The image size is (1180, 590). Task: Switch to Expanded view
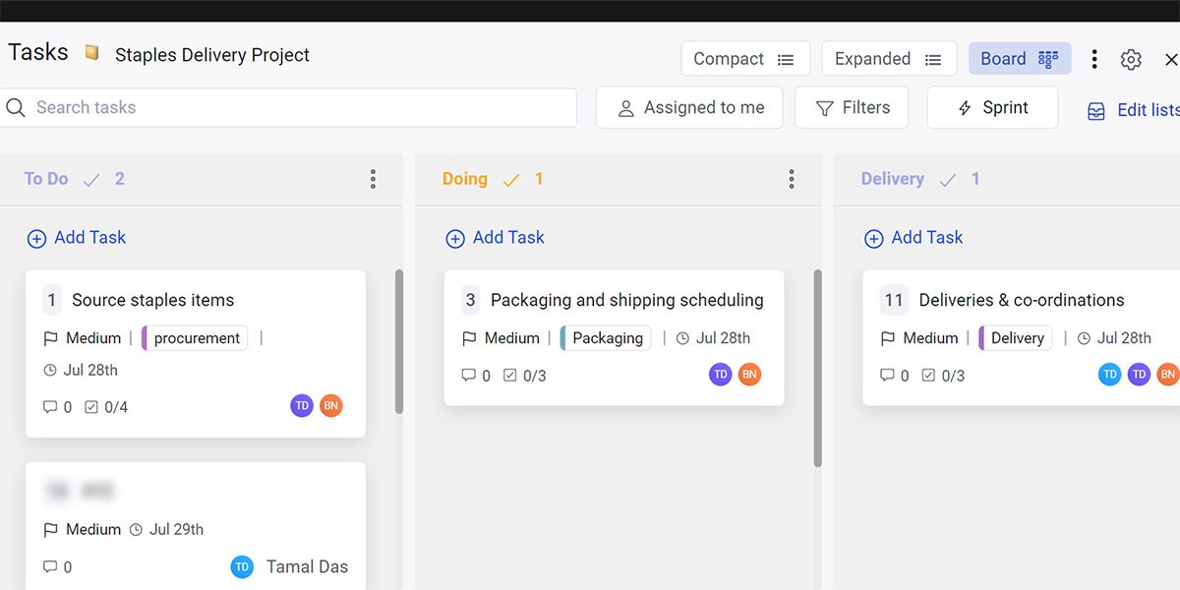click(888, 58)
